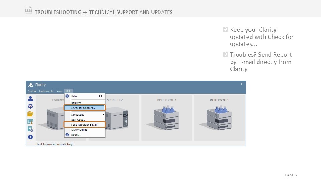
Task: Expand the Languages submenu
Action: pos(85,115)
